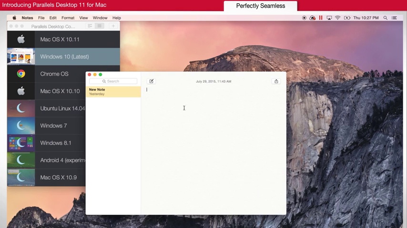Image resolution: width=407 pixels, height=228 pixels.
Task: Click the Mac OS X 10.10 Apple logo thumbnail
Action: coord(21,91)
